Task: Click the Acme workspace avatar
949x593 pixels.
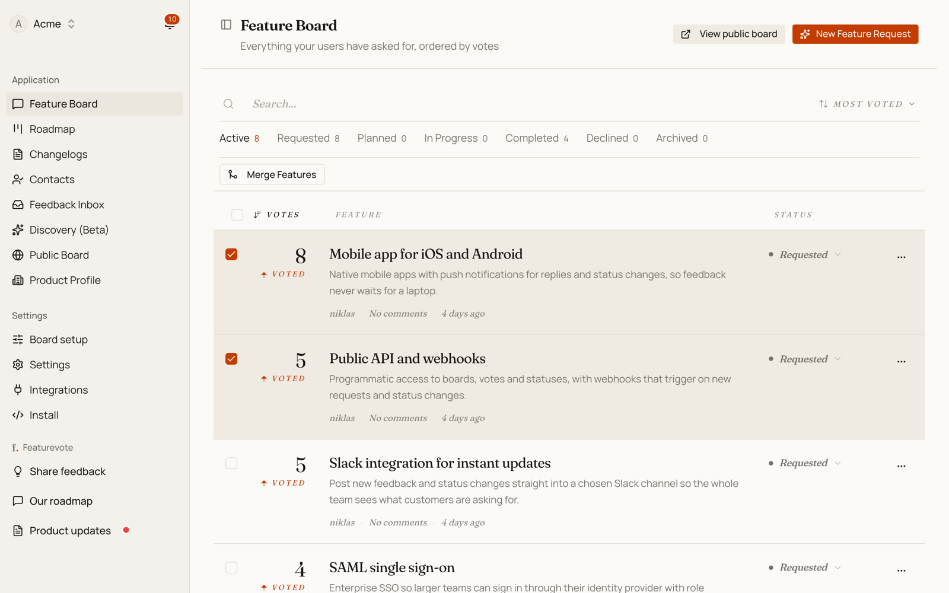Action: point(18,24)
